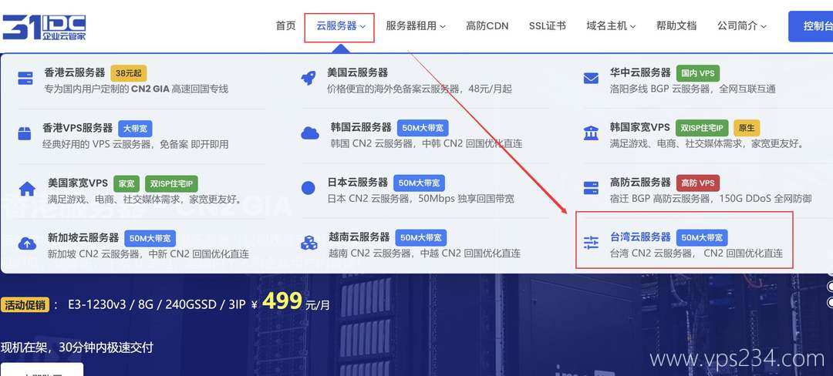
Task: Click 现机在架，30分钟内极速交付 text
Action: pos(77,347)
